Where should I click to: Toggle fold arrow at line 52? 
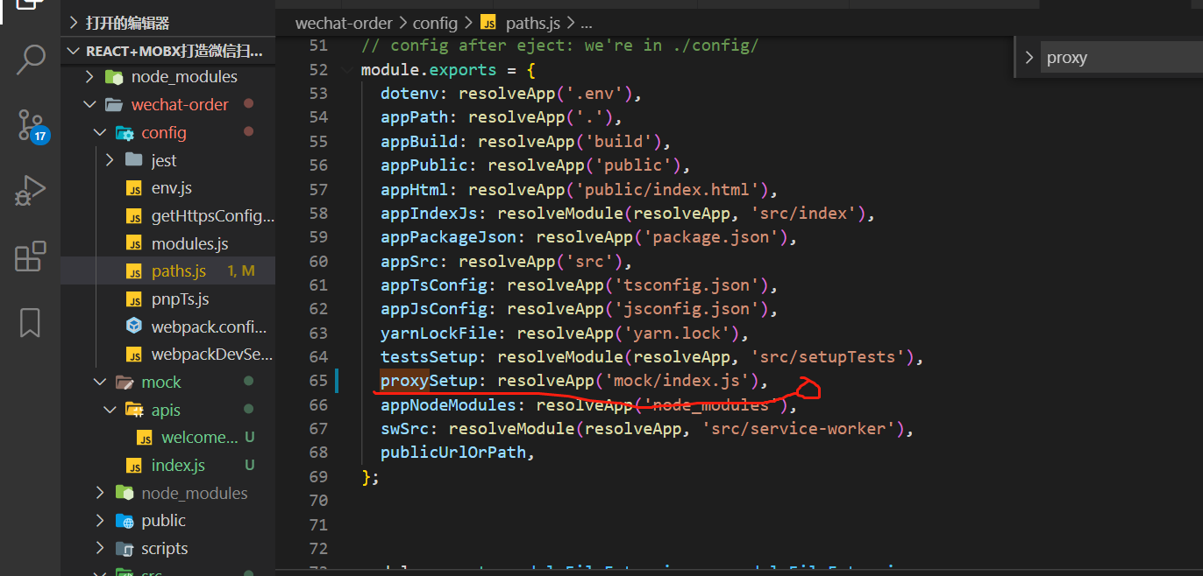[348, 70]
